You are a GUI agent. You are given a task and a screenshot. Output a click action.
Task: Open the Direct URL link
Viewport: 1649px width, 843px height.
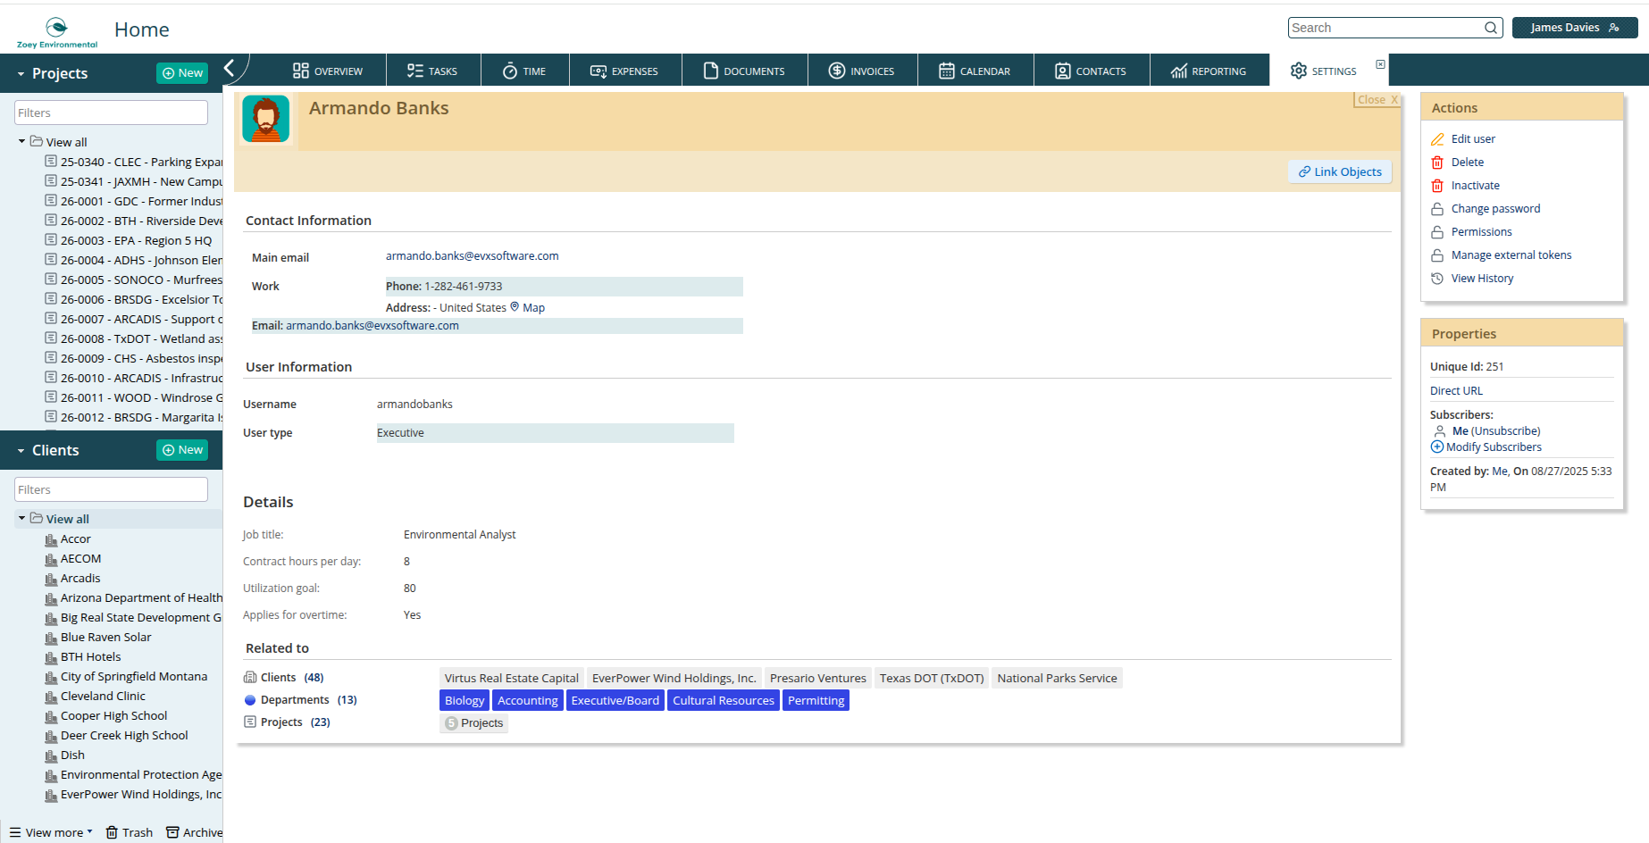click(1456, 391)
